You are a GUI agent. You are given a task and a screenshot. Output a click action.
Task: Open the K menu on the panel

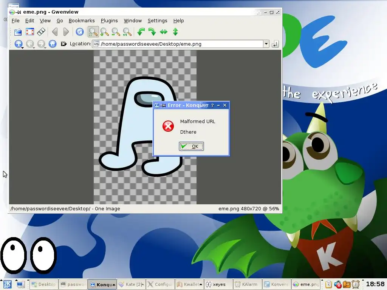point(7,284)
